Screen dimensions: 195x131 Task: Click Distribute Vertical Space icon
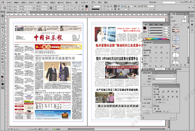(x=155, y=109)
